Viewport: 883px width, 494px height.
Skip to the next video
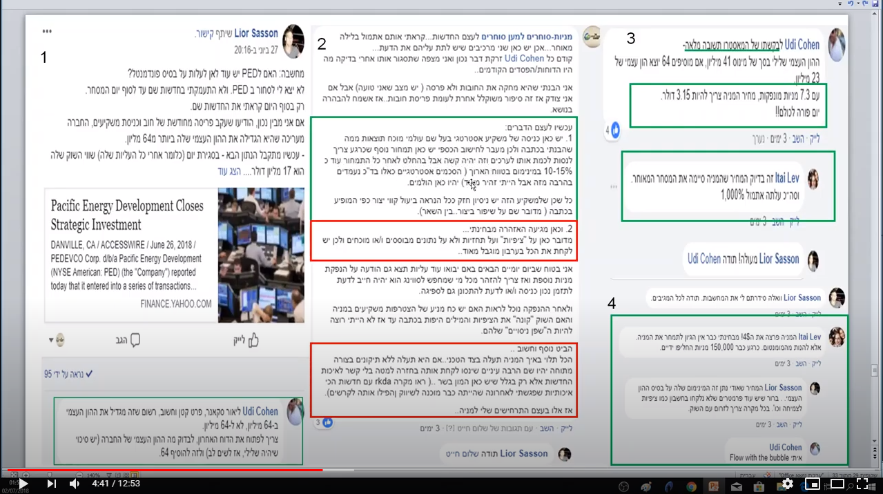[x=51, y=484]
